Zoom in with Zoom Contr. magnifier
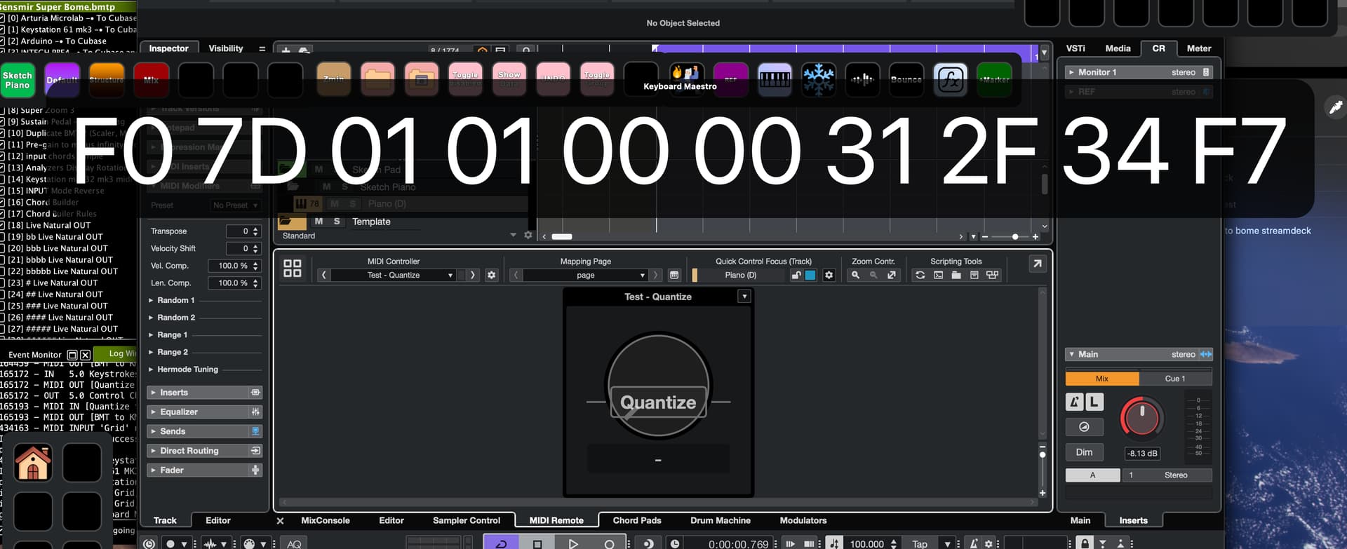Viewport: 1347px width, 549px height. tap(855, 275)
